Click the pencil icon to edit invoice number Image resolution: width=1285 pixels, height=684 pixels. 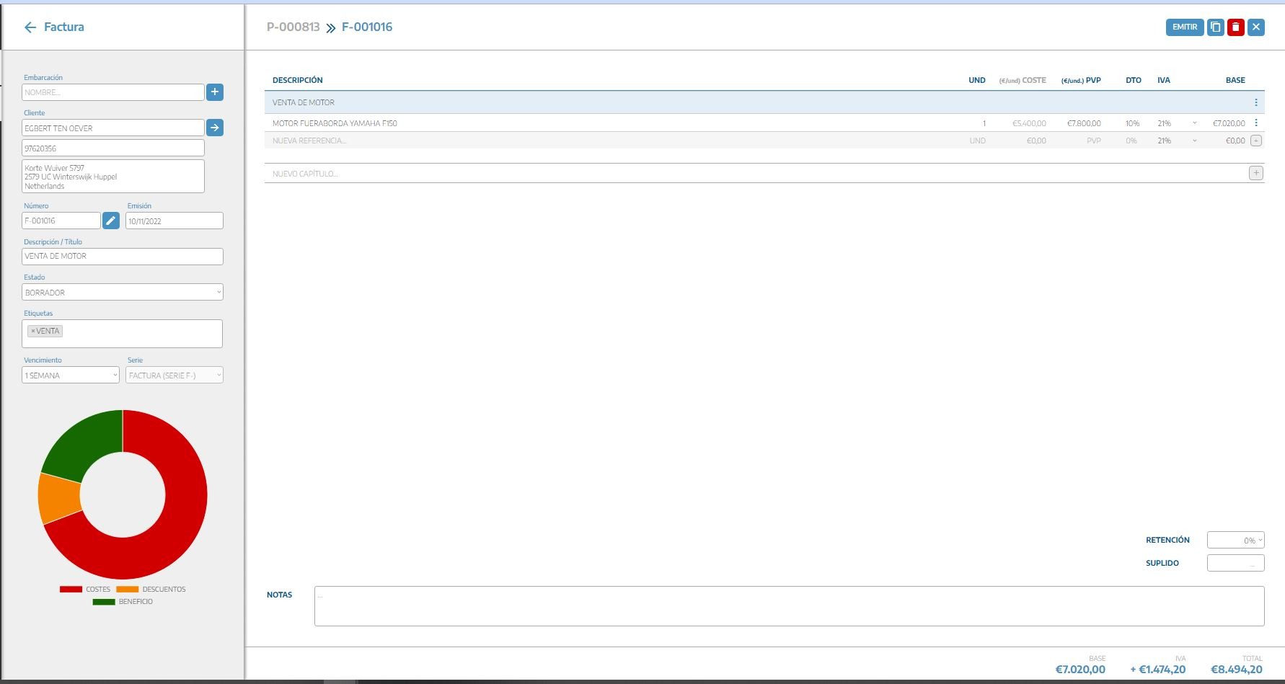pyautogui.click(x=110, y=221)
